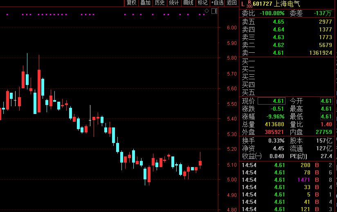Screen dimensions: 337x212
Task: Add stock using +自选 button
Action: (x=217, y=3)
